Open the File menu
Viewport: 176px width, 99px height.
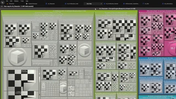coord(7,1)
